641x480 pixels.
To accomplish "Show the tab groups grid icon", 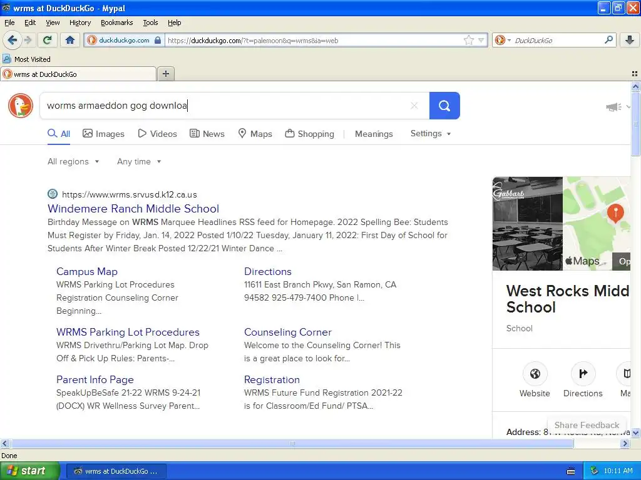I will (x=635, y=74).
